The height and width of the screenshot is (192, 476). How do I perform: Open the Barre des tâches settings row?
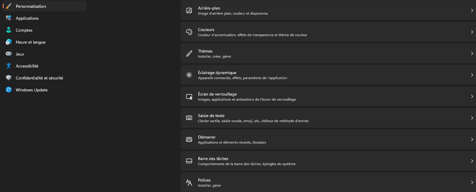(x=299, y=161)
